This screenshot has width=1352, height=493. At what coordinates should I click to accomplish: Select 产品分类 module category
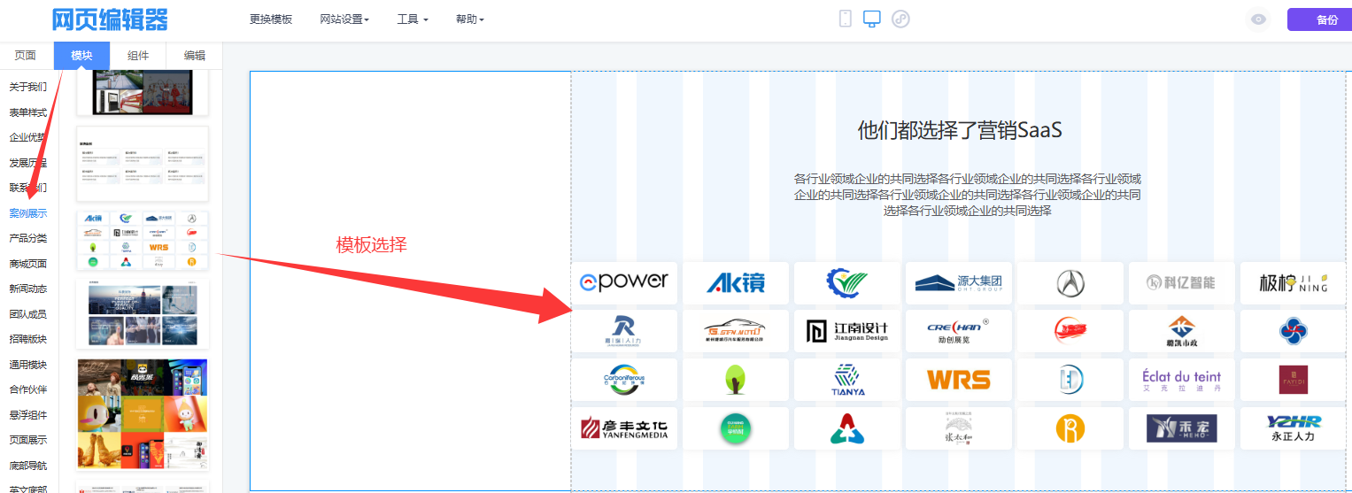coord(27,238)
